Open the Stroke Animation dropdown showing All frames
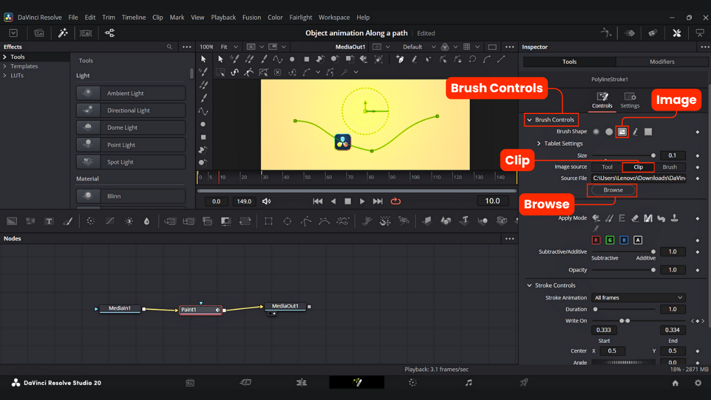Screen dimensions: 711x400 (x=638, y=297)
